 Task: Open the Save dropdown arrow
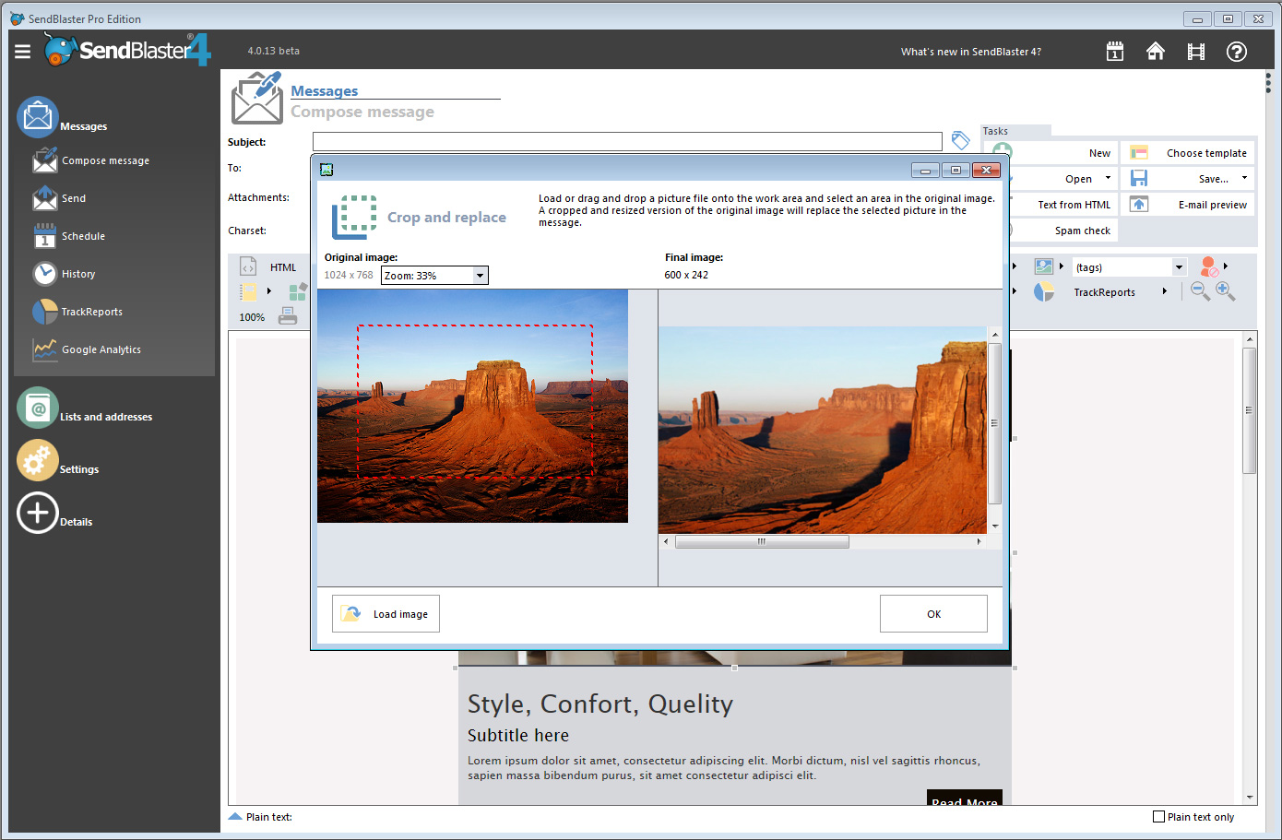(1244, 178)
